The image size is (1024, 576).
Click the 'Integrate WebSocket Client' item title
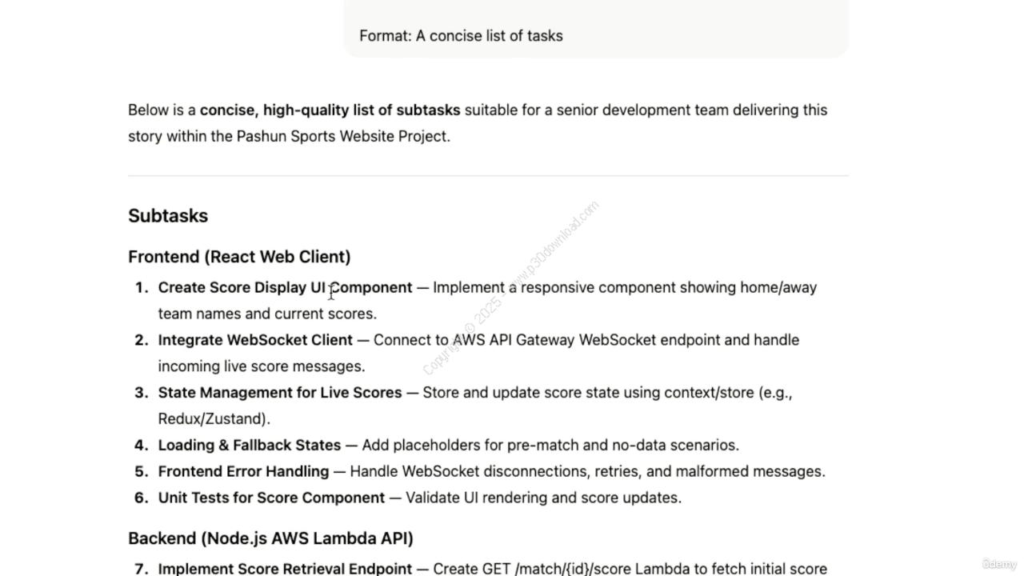tap(255, 340)
